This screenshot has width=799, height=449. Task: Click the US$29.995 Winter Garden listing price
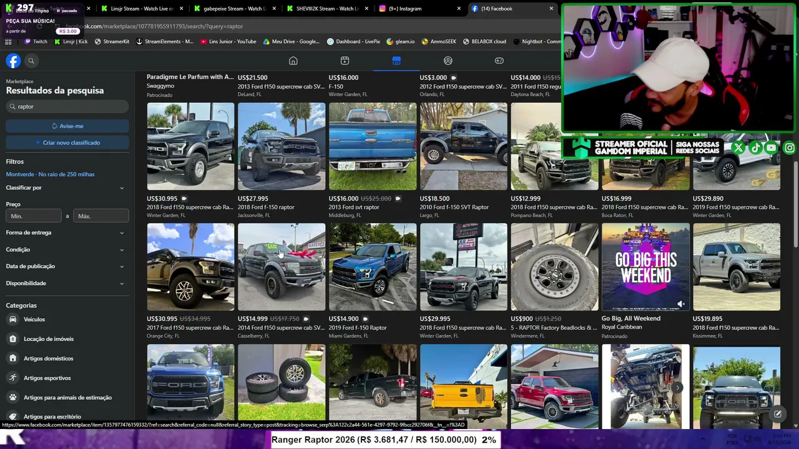[x=435, y=319]
